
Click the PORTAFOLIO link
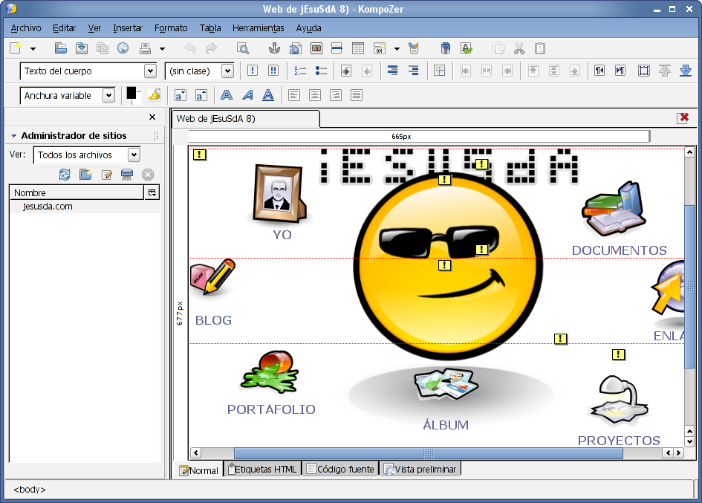click(x=271, y=409)
